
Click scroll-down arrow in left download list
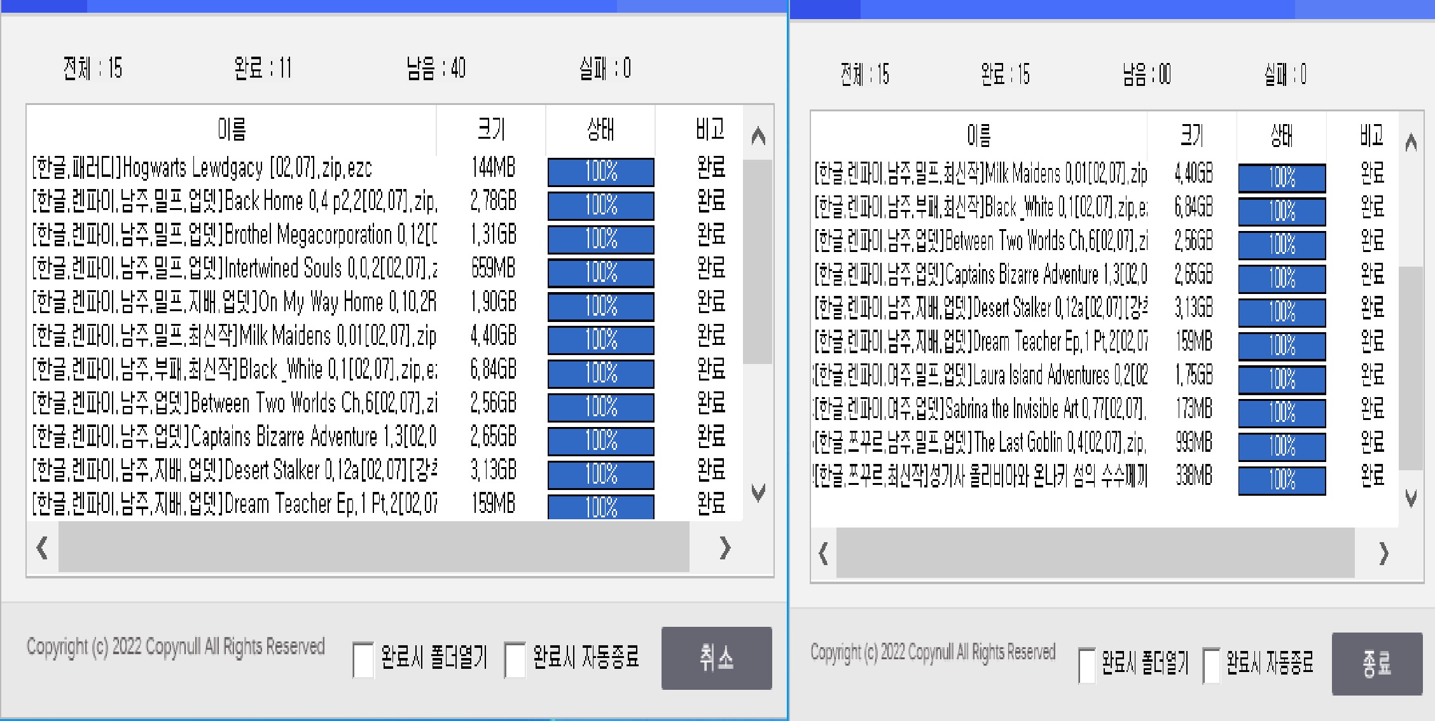tap(758, 492)
